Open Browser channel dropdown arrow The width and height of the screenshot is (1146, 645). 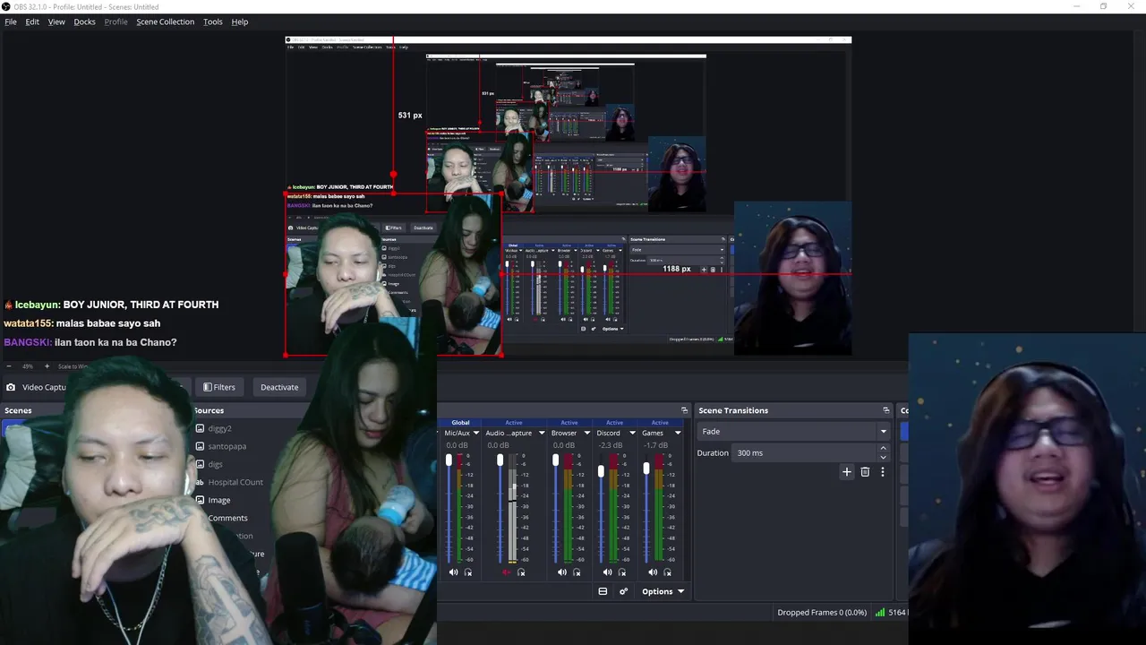[x=586, y=433]
